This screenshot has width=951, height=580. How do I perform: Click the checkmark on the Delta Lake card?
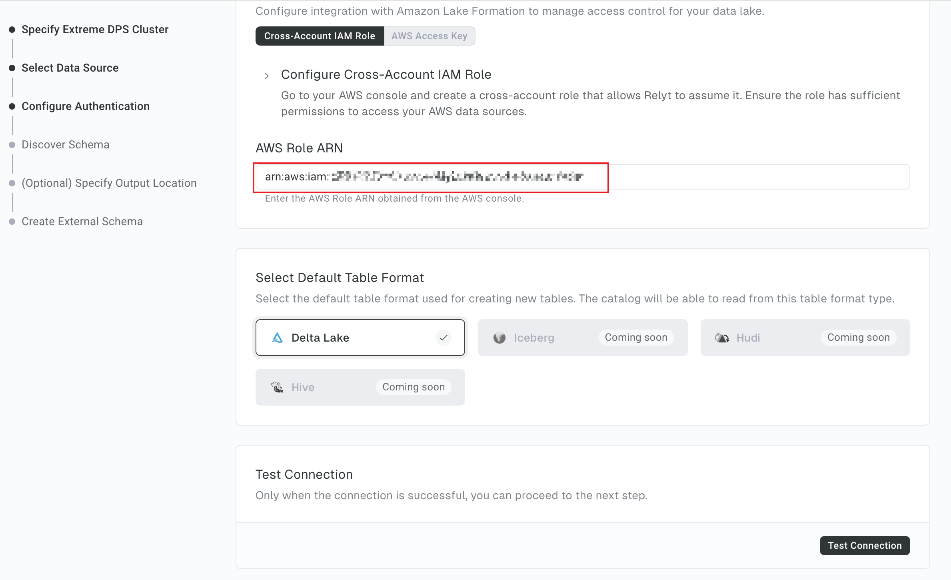[443, 338]
